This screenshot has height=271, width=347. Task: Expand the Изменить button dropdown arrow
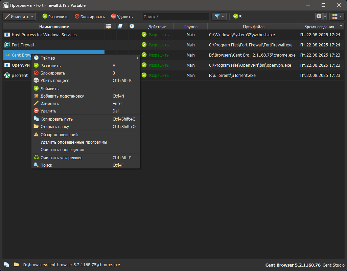[x=32, y=17]
